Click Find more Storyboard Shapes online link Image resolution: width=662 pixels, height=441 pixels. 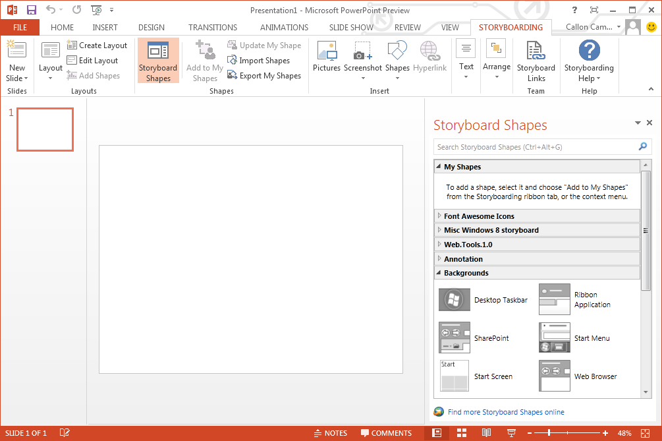(505, 412)
